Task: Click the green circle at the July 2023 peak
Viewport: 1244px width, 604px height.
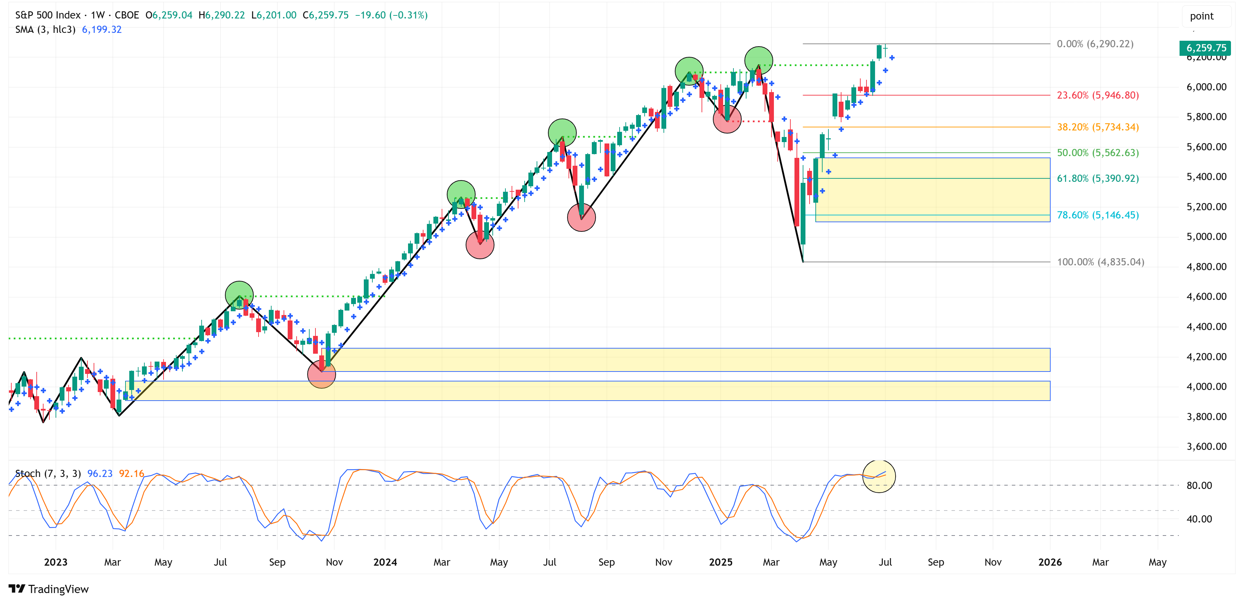Action: pyautogui.click(x=239, y=295)
